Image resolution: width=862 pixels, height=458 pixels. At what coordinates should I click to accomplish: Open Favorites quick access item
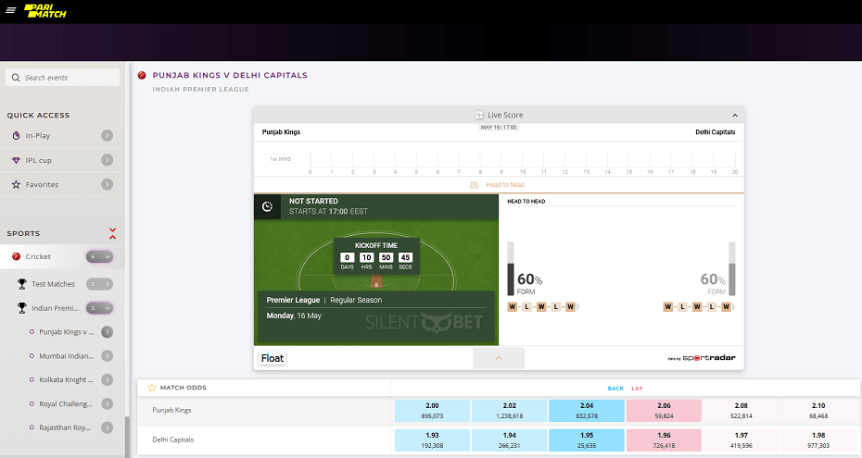(63, 184)
